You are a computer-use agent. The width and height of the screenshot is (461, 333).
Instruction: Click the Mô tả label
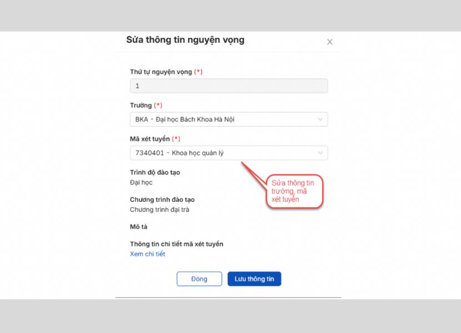tap(138, 227)
